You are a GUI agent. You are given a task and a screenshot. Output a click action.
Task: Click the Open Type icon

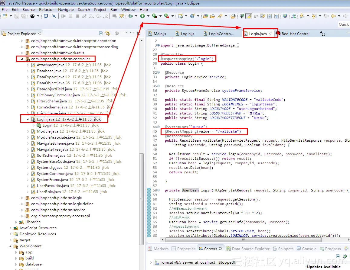click(x=206, y=16)
